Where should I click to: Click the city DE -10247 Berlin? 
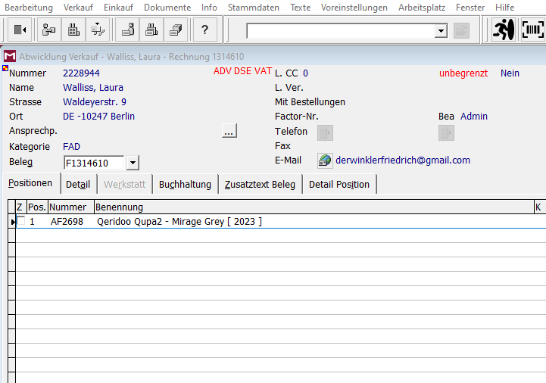[98, 117]
